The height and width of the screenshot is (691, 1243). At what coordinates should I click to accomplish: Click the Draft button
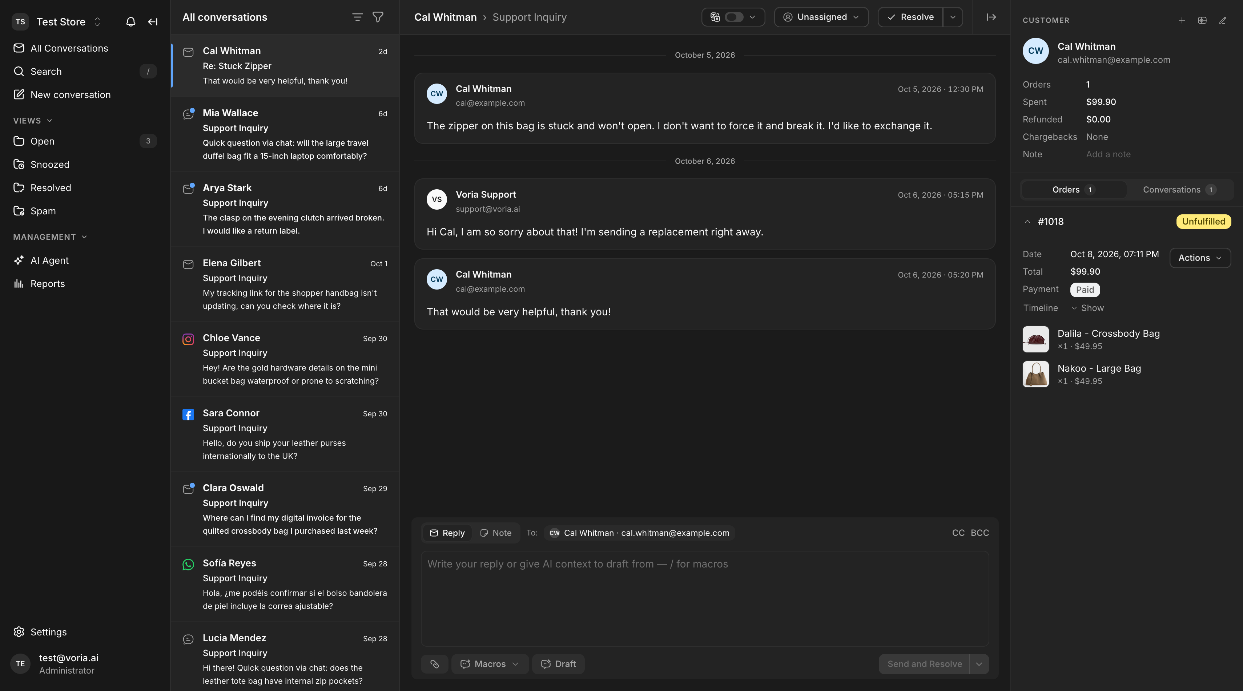tap(558, 664)
